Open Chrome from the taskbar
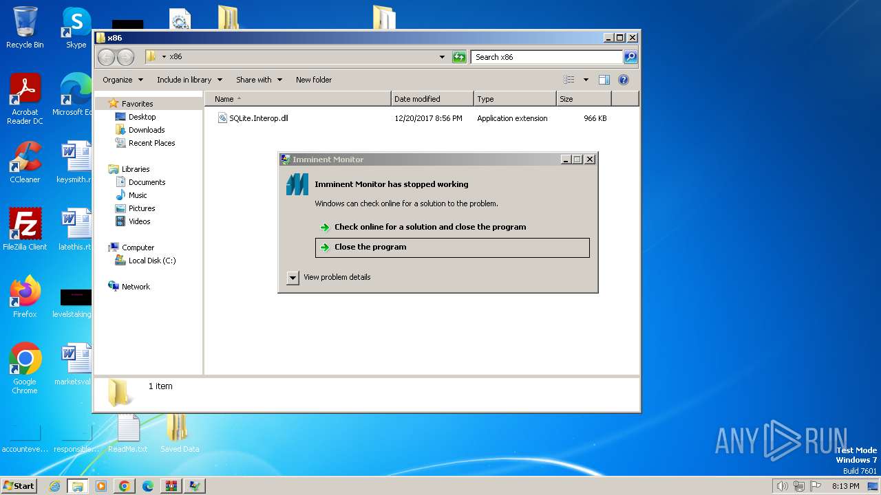The image size is (881, 495). pyautogui.click(x=125, y=486)
